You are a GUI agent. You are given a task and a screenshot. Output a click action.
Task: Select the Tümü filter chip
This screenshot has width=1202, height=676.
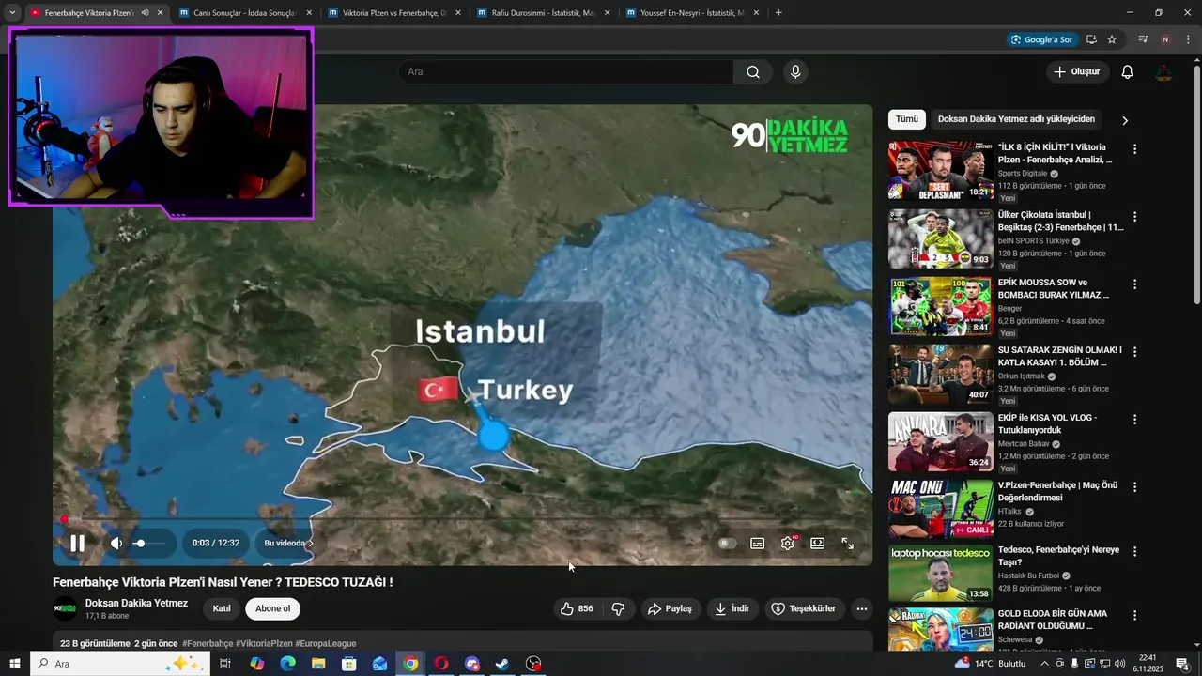[907, 119]
